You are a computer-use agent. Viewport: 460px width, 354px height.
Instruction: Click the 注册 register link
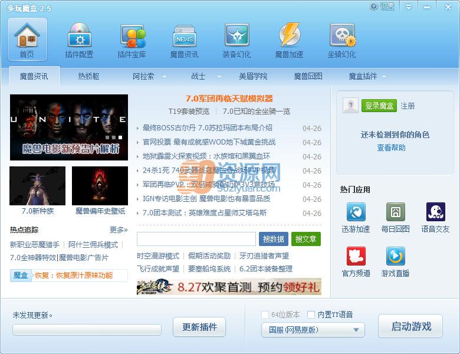tap(408, 106)
